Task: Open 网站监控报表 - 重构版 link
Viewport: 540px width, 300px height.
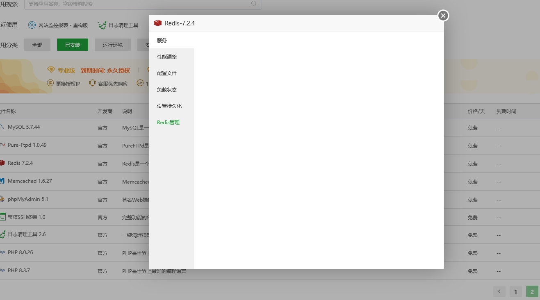Action: click(x=63, y=25)
